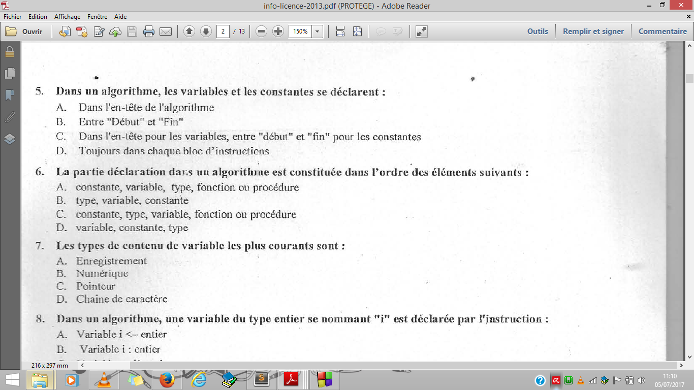Screen dimensions: 694x390
Task: Send the PDF by email envelope icon
Action: point(165,31)
